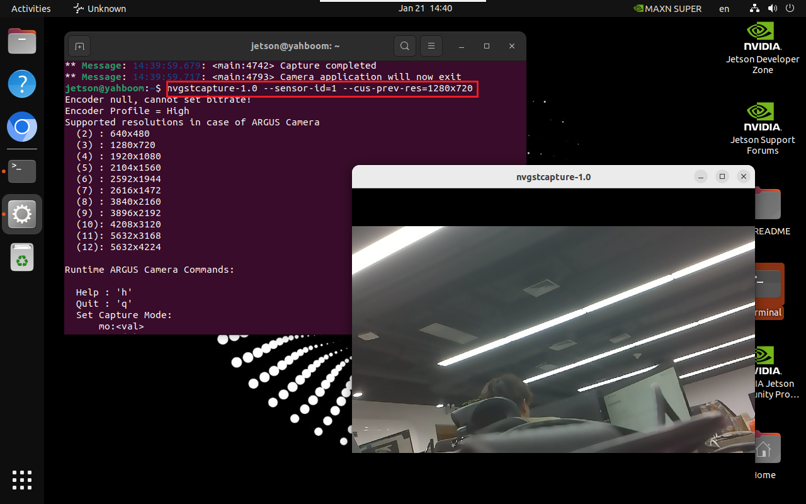Click the 'Runtime ARGUS Camera Commands:' heading
The height and width of the screenshot is (504, 806).
[150, 270]
